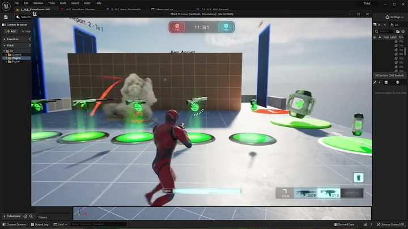Image resolution: width=408 pixels, height=229 pixels.
Task: Click the red team score badge in game HUD
Action: coord(177,27)
